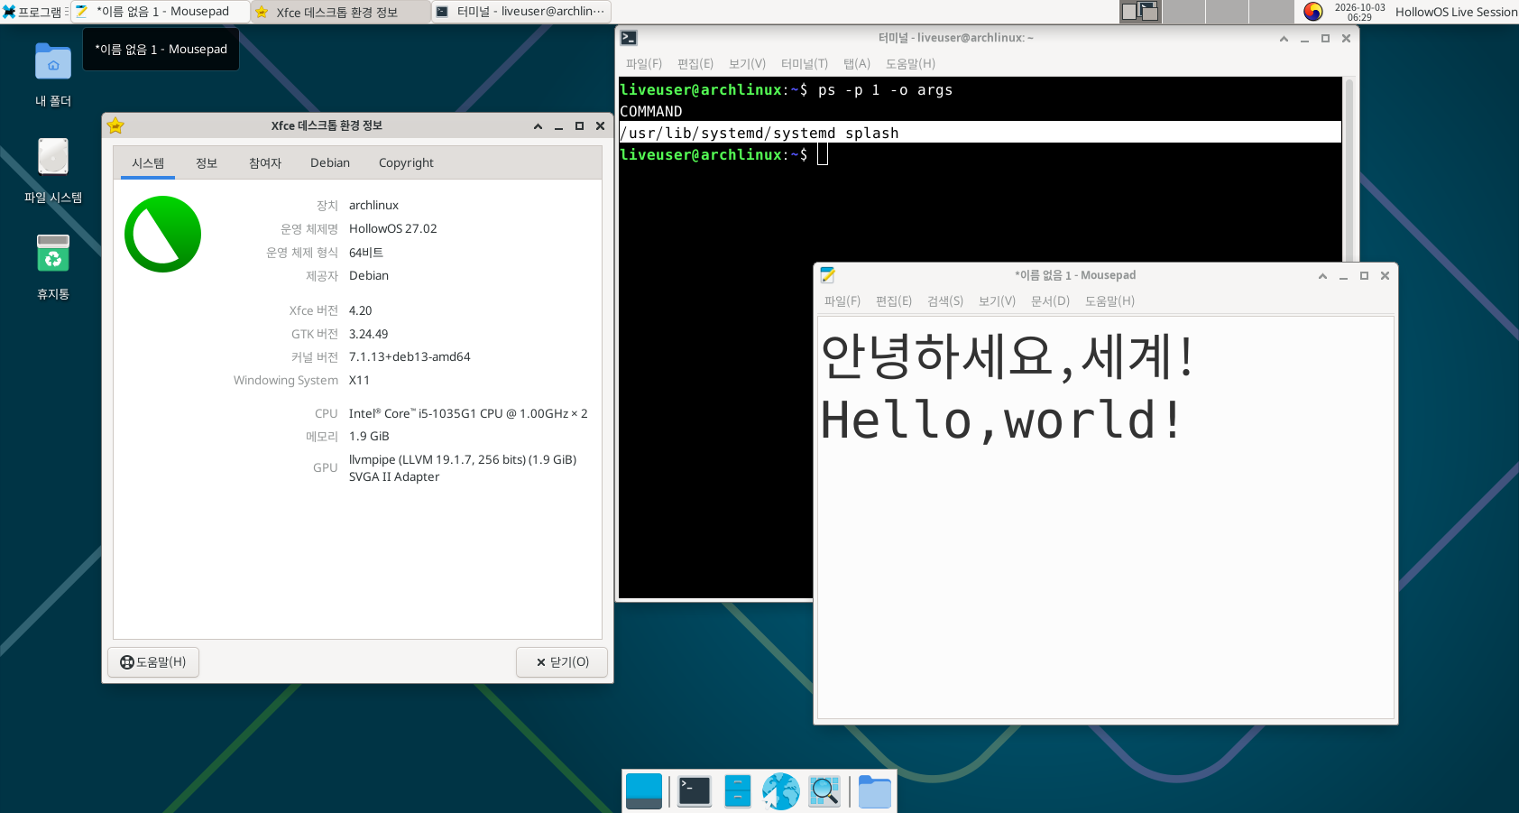Roll up the Mousepad window with shade arrow
Screen dimensions: 1519x813
(1322, 276)
